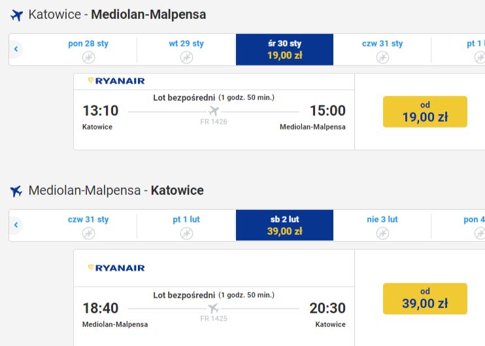Image resolution: width=485 pixels, height=346 pixels.
Task: Click the Ryanair logo on outbound flight card
Action: coord(116,81)
